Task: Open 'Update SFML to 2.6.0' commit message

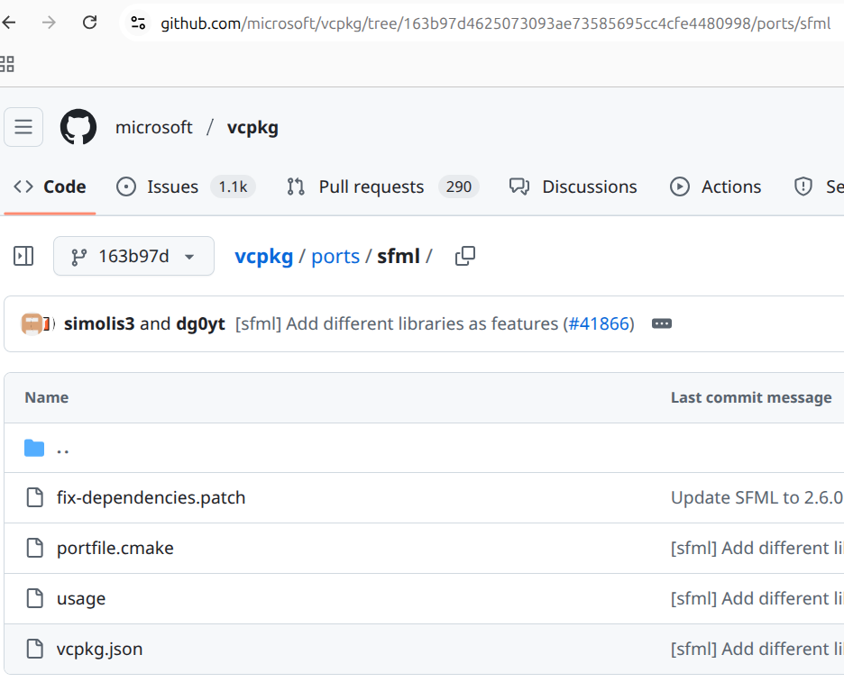Action: [757, 498]
